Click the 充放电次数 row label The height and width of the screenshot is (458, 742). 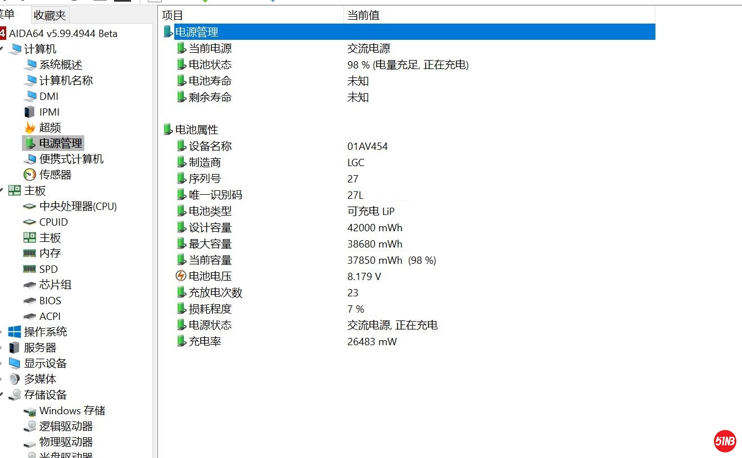pos(215,292)
